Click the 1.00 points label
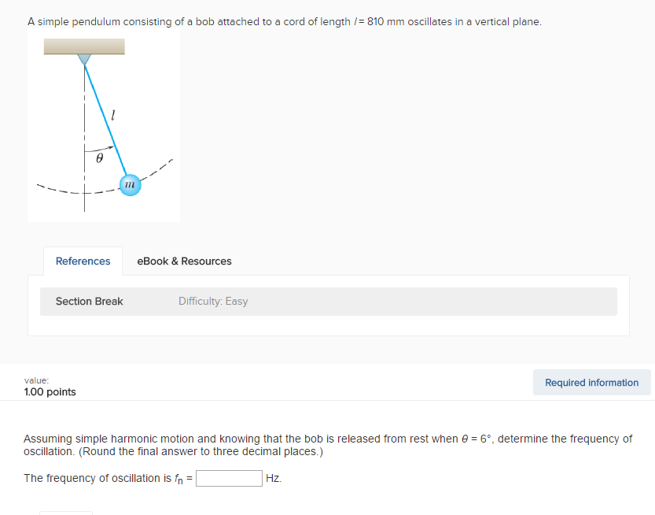The image size is (655, 515). pos(50,391)
